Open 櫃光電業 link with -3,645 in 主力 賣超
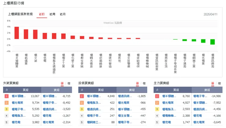The width and height of the screenshot is (226, 128). (x=199, y=122)
